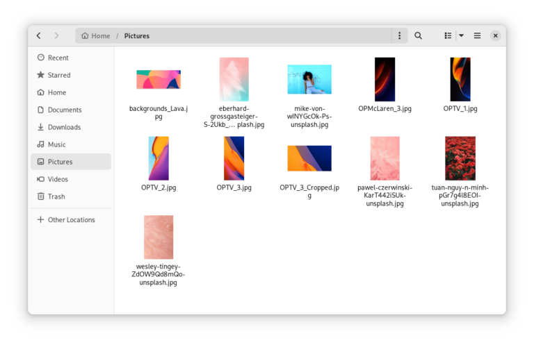The width and height of the screenshot is (534, 345).
Task: Go forward with the right arrow button
Action: (56, 35)
